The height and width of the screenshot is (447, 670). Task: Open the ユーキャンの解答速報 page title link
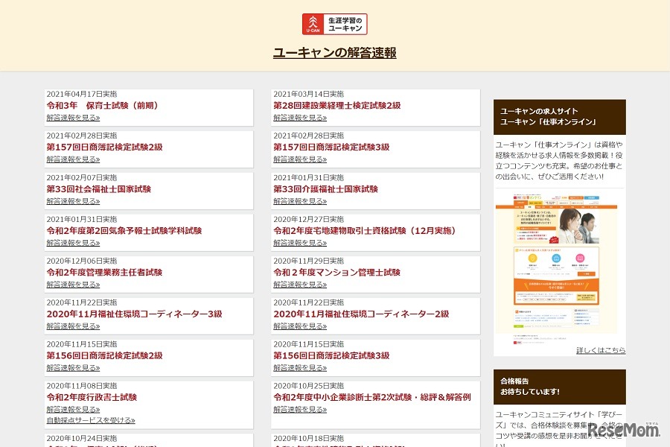[x=334, y=53]
